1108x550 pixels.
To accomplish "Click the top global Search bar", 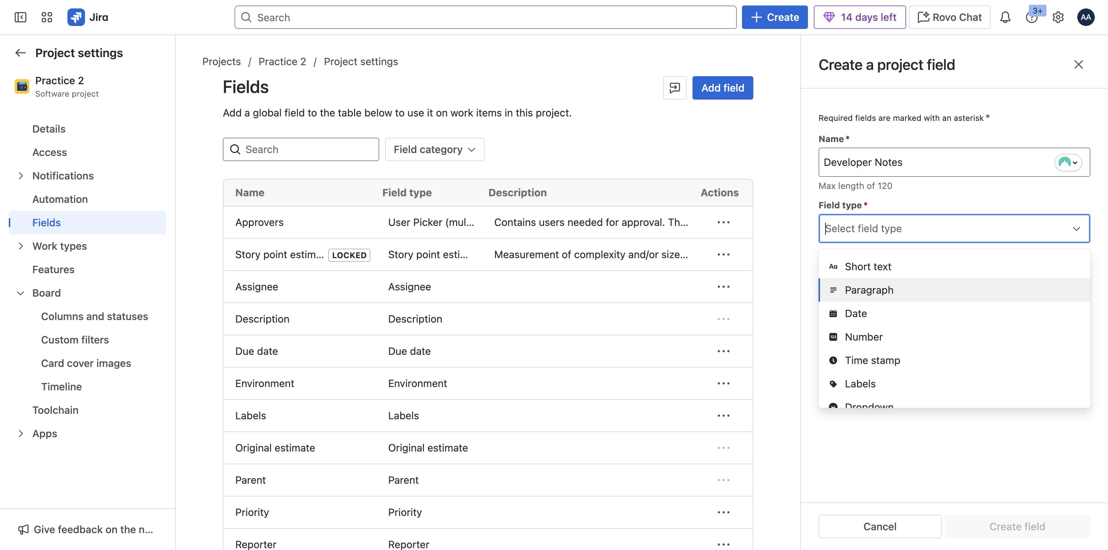I will click(x=485, y=17).
